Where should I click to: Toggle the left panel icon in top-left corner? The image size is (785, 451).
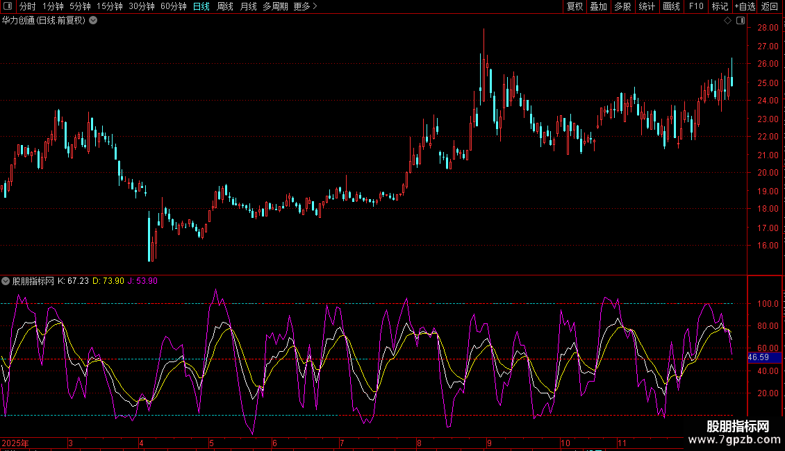pyautogui.click(x=8, y=6)
